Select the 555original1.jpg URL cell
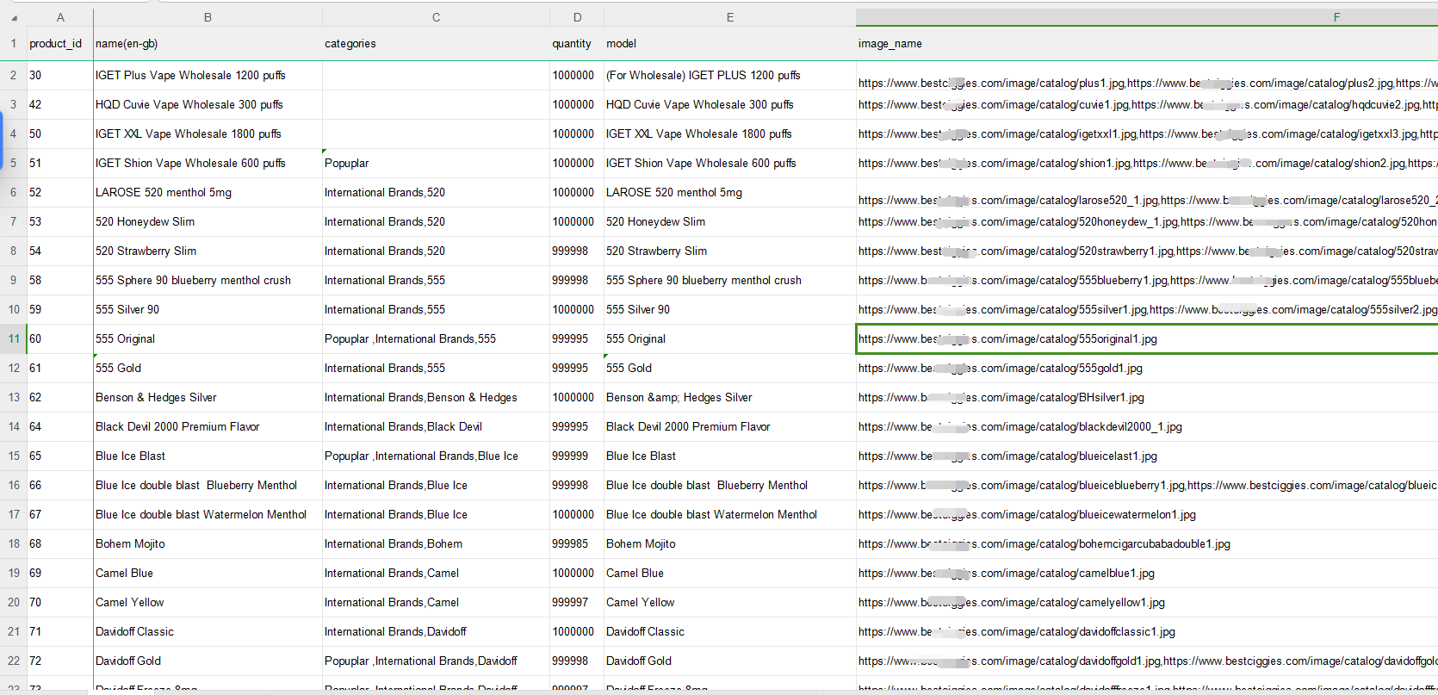The image size is (1438, 695). pyautogui.click(x=1147, y=338)
